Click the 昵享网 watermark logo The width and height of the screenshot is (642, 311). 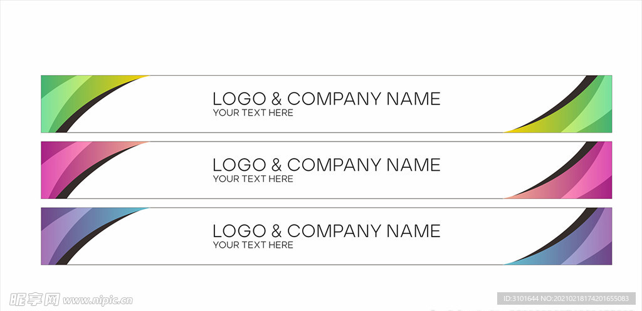pos(35,300)
